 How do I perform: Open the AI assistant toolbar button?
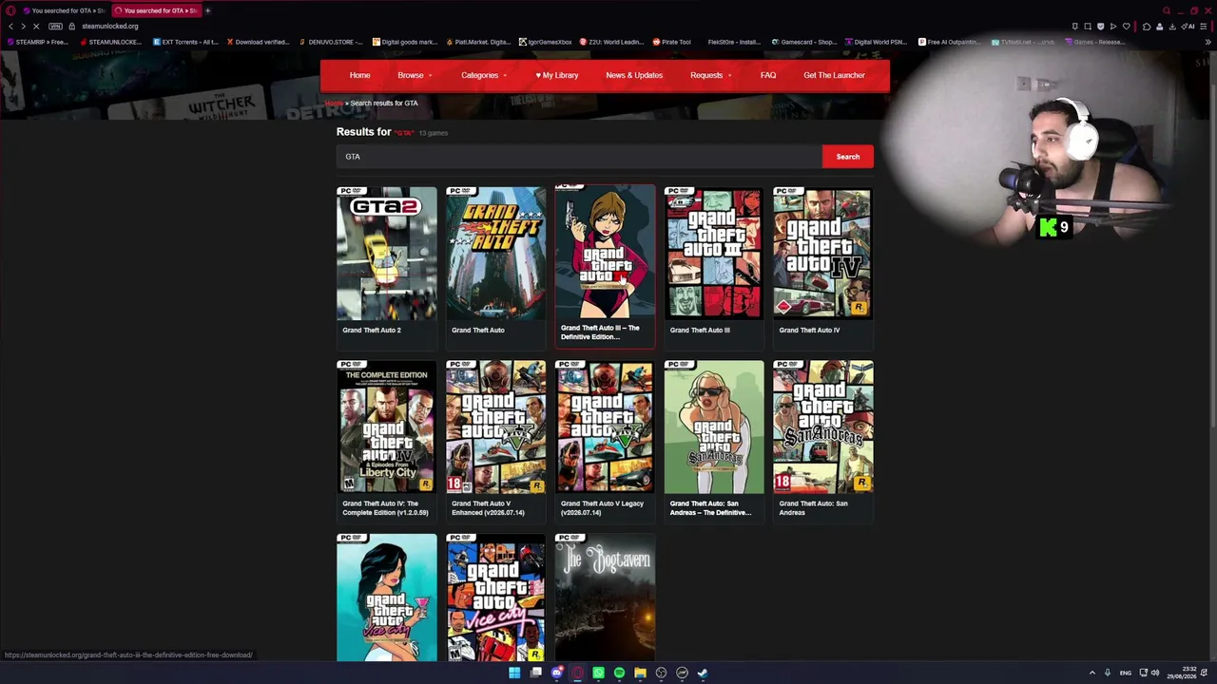tap(1188, 26)
